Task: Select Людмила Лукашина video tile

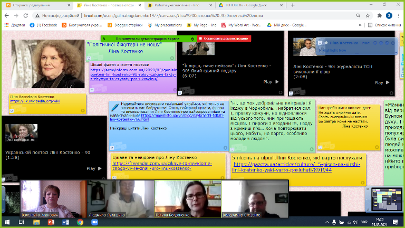Action: point(121,198)
